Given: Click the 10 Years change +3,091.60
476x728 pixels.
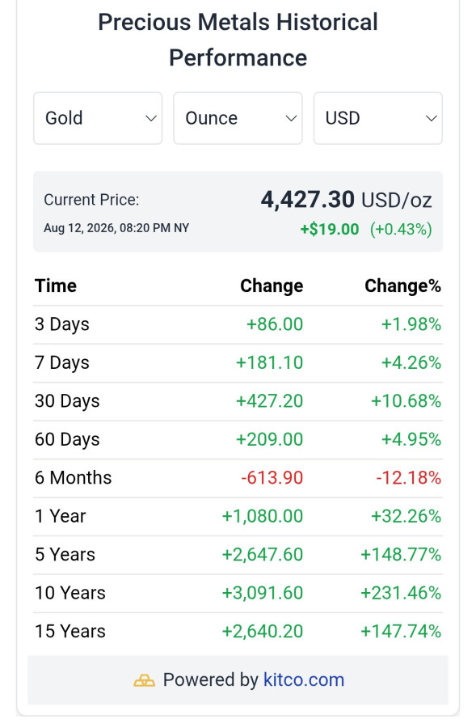Looking at the screenshot, I should pos(263,593).
